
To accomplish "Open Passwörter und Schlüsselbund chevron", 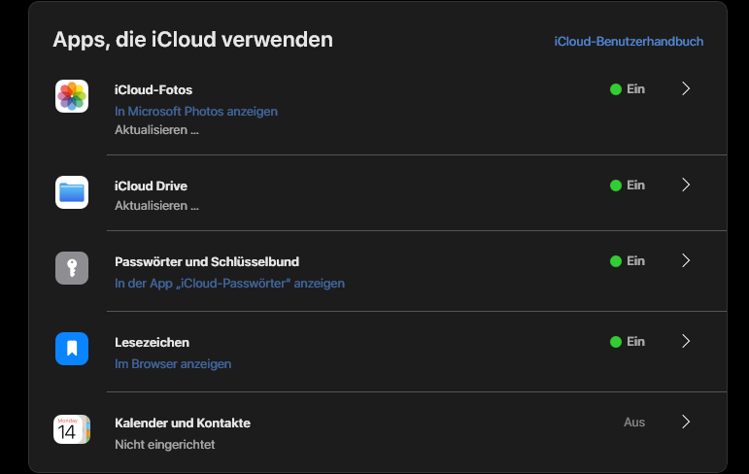I will pyautogui.click(x=686, y=260).
